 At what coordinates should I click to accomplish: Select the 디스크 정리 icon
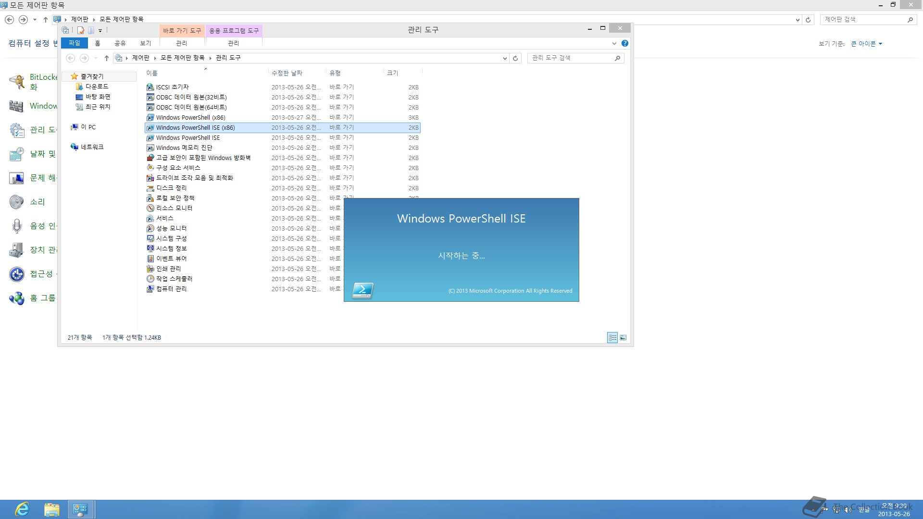click(150, 188)
